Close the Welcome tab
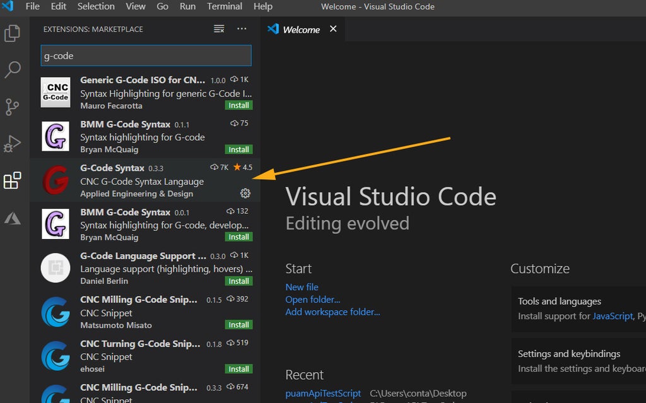646x403 pixels. click(x=333, y=29)
